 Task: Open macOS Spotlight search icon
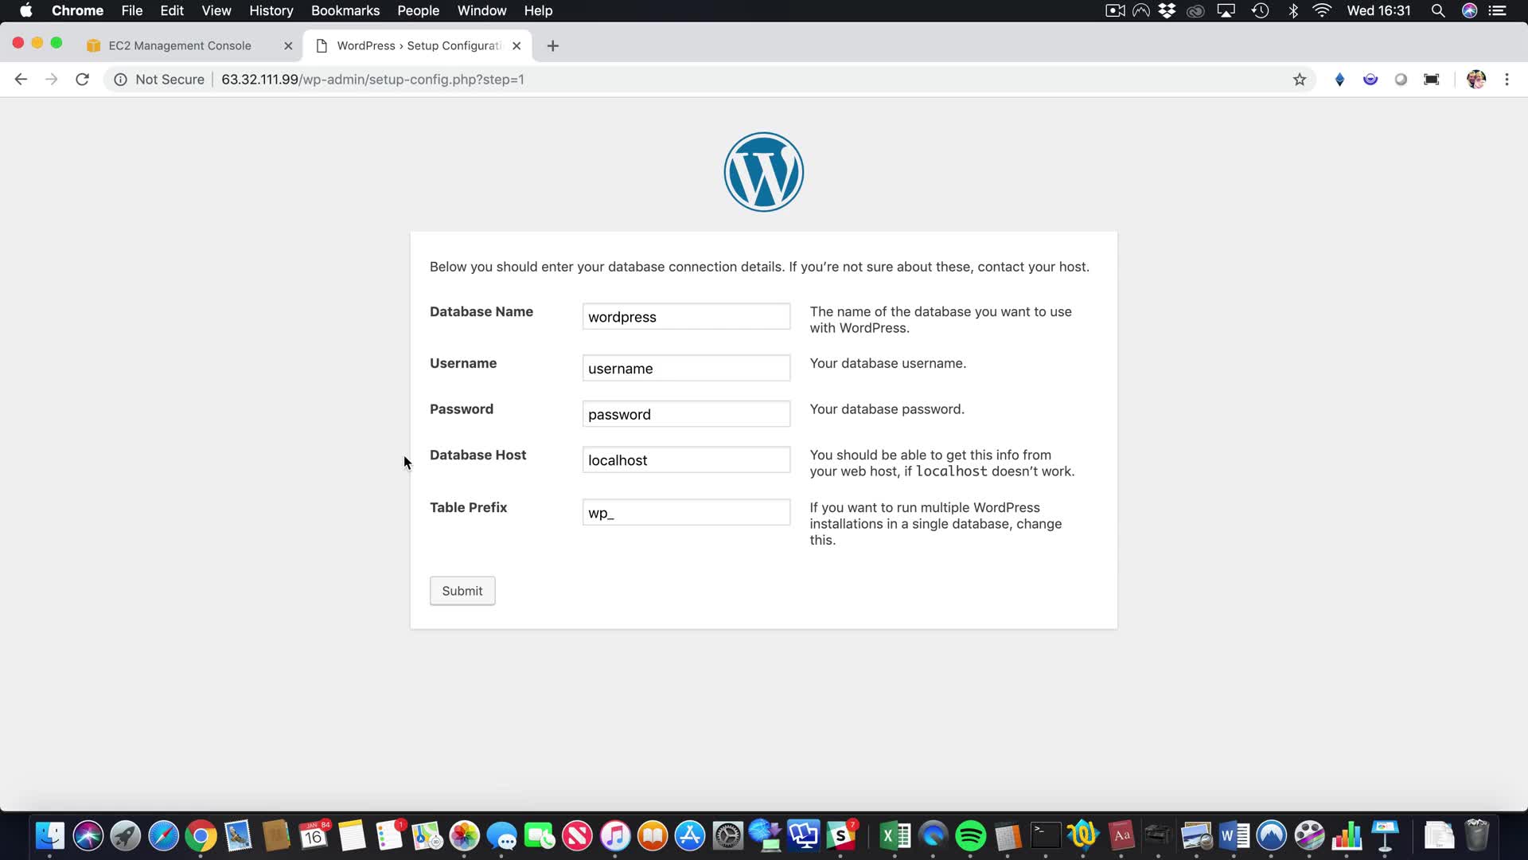[1438, 11]
